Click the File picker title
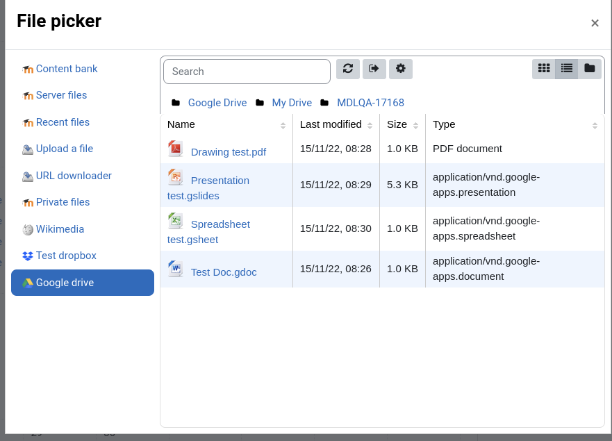This screenshot has height=441, width=612. (59, 21)
